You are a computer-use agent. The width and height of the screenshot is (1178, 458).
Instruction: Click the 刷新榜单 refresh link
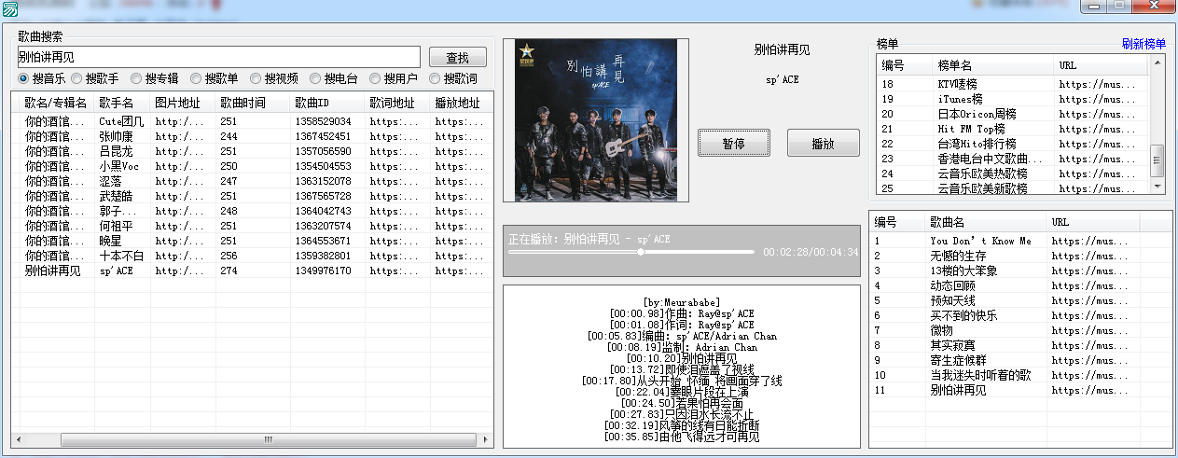click(x=1143, y=44)
